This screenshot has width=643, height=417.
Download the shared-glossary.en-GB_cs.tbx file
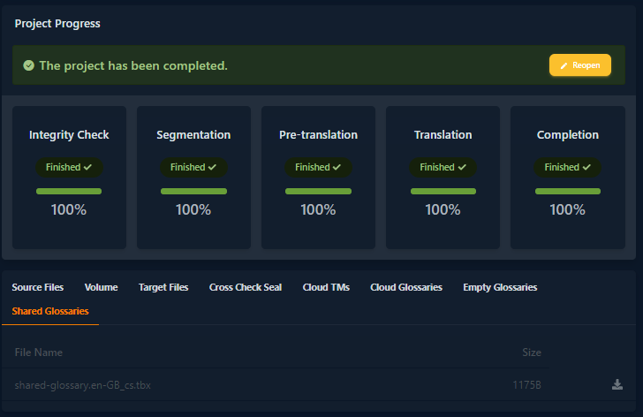[x=617, y=384]
